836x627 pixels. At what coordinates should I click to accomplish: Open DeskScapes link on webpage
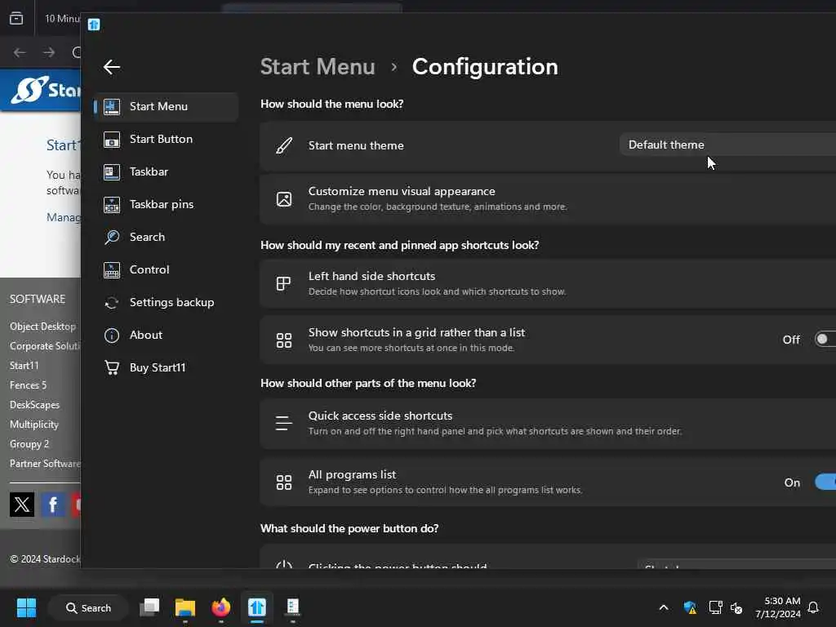click(34, 405)
